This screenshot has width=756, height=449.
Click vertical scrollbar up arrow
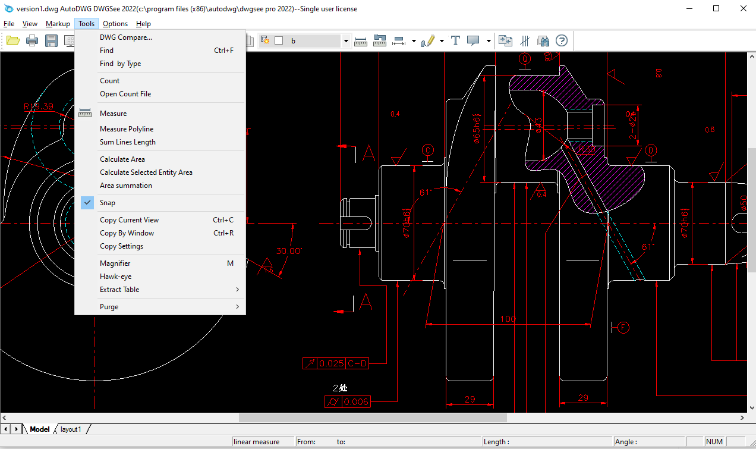click(x=751, y=57)
